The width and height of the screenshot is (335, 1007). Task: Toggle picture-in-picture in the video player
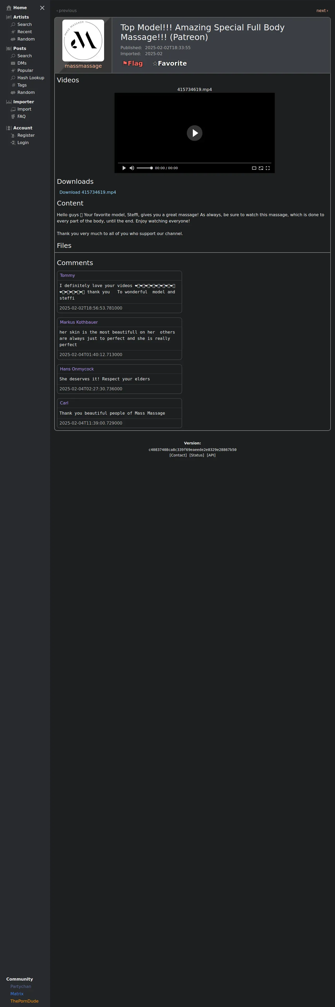click(261, 168)
